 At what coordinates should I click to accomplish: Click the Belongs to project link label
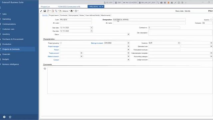[x=97, y=43]
